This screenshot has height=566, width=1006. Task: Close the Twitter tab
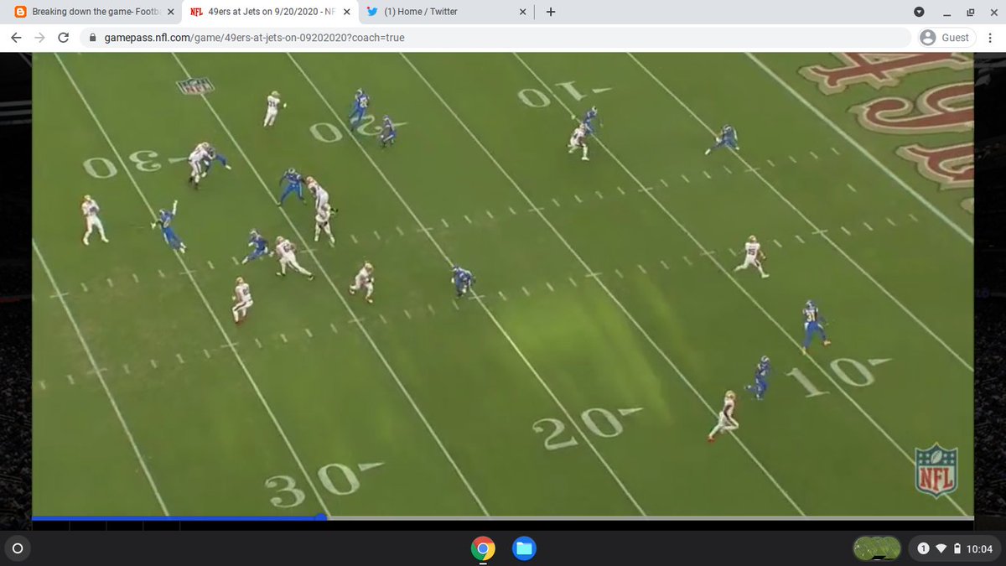tap(522, 12)
